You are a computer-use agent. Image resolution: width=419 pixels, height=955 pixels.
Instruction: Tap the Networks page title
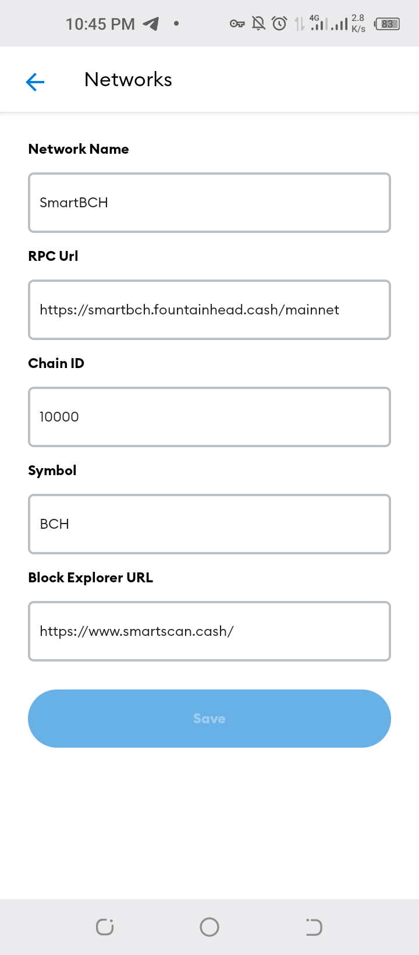[128, 80]
